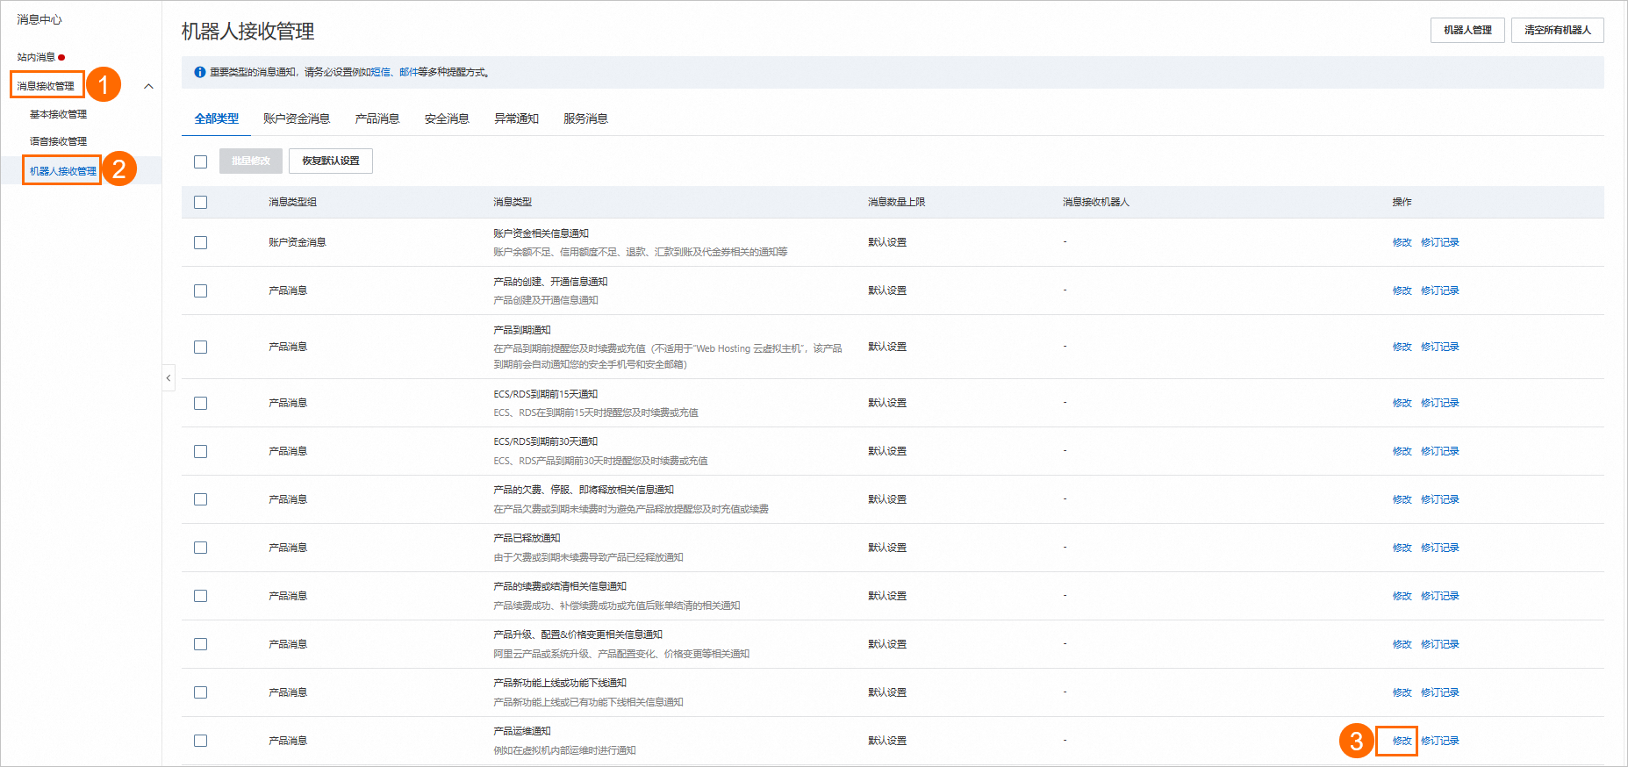The width and height of the screenshot is (1628, 767).
Task: Open 修订记录 for ECS/RDS到期前15天通知
Action: point(1439,403)
